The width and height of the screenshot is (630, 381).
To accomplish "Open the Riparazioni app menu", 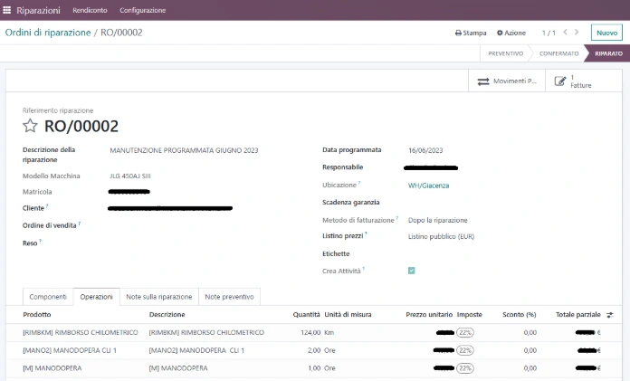I will point(38,10).
